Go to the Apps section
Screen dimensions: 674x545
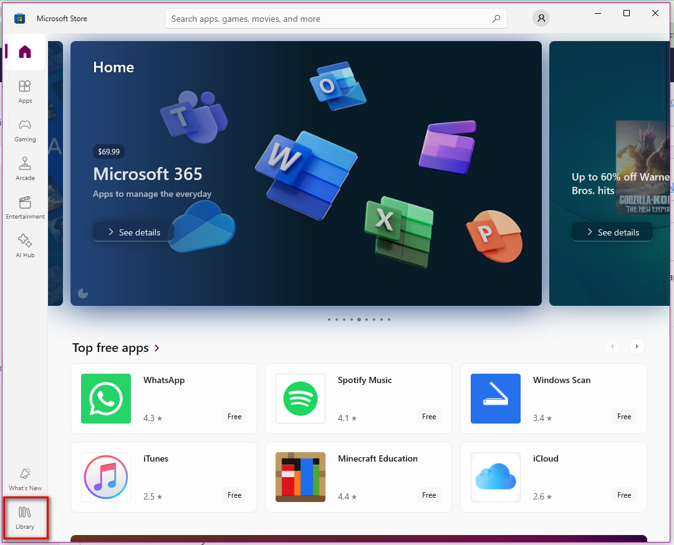[25, 92]
